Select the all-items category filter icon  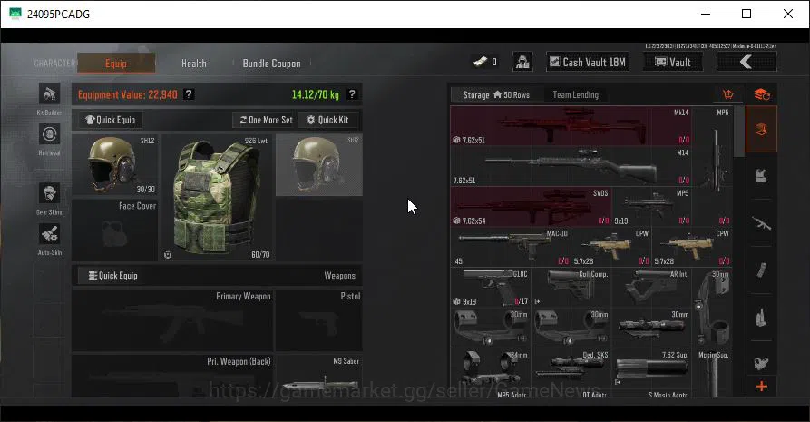tap(762, 129)
